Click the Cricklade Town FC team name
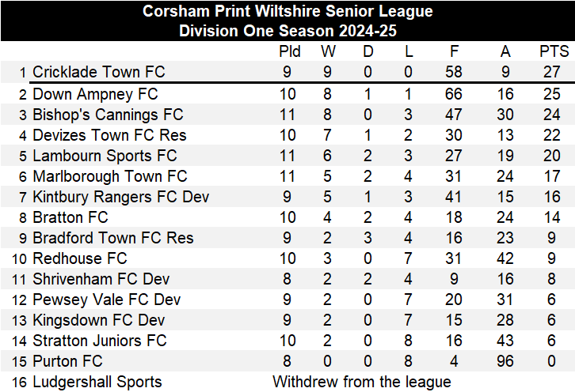The image size is (575, 392). [x=98, y=72]
